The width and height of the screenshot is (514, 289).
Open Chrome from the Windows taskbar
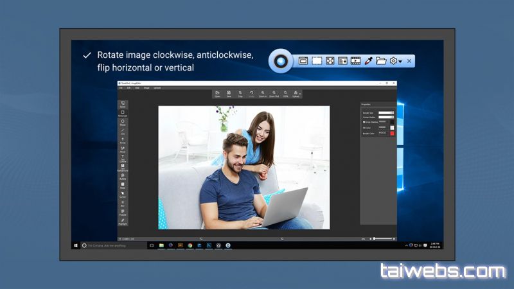click(190, 245)
